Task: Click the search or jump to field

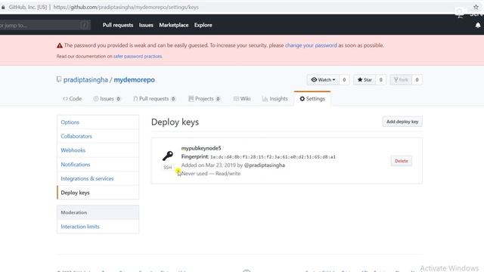Action: click(x=45, y=25)
